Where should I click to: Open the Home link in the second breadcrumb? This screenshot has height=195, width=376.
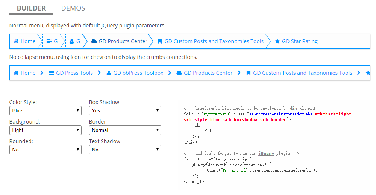click(28, 73)
